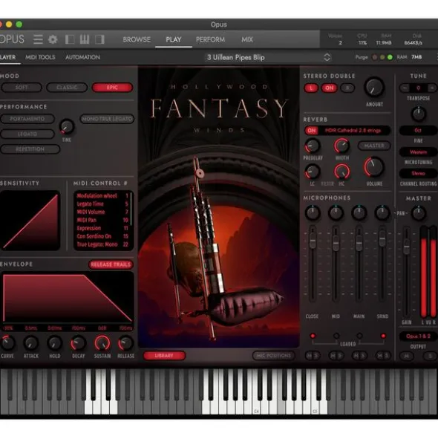
Task: Open the Opus 1 & 2 output dropdown
Action: click(x=418, y=336)
